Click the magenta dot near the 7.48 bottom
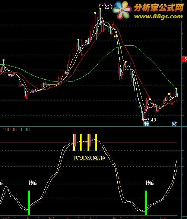Screen dimensions: 187x219 coord(146,110)
